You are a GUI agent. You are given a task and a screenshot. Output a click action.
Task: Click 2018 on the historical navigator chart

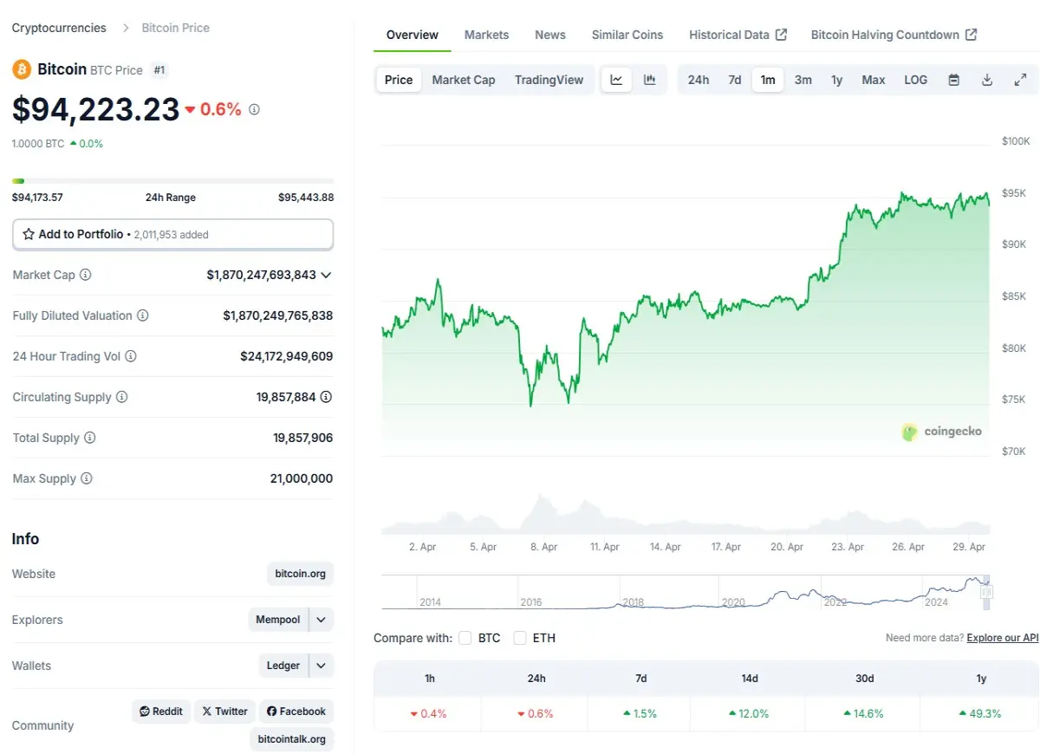634,601
